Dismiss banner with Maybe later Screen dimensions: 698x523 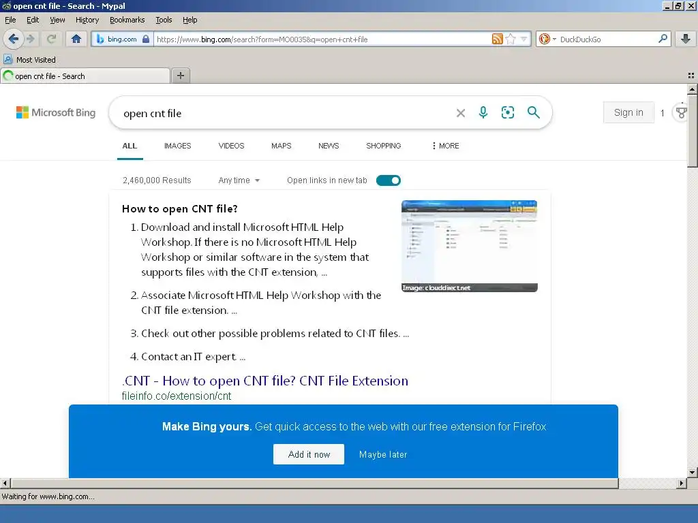click(x=383, y=454)
